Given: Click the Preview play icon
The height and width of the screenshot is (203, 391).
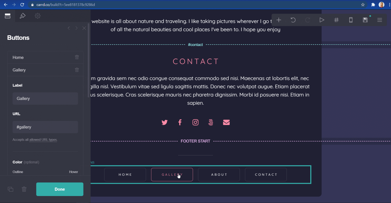Looking at the screenshot, I should tap(322, 20).
